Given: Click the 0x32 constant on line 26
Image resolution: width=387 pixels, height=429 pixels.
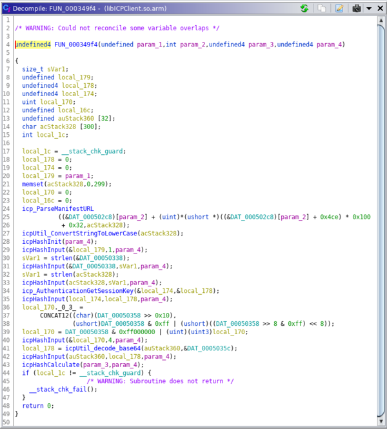Looking at the screenshot, I should tap(75, 225).
